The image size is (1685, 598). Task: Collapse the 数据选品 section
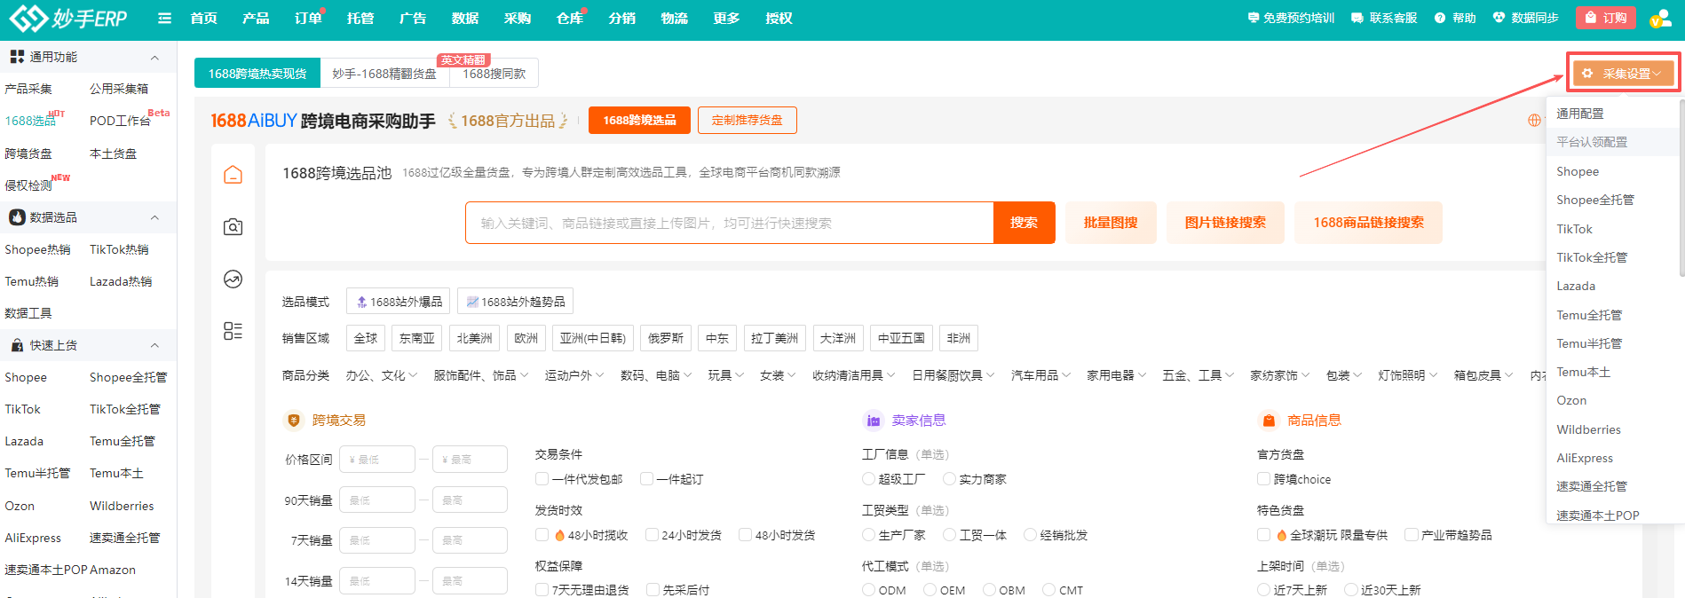click(x=154, y=217)
